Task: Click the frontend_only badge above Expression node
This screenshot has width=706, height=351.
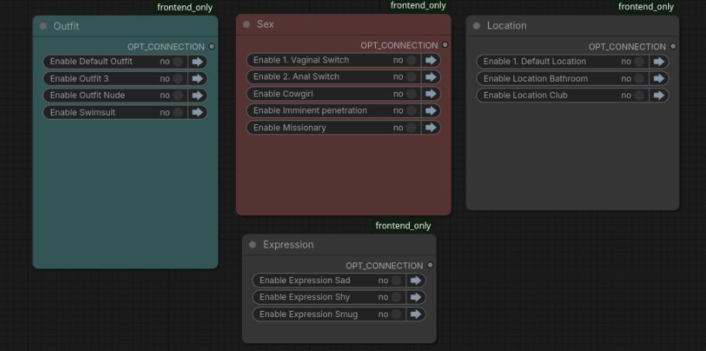Action: [x=403, y=225]
